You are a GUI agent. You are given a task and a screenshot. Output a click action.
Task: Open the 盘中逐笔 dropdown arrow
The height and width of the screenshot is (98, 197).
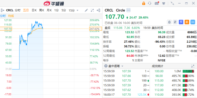click(122, 66)
